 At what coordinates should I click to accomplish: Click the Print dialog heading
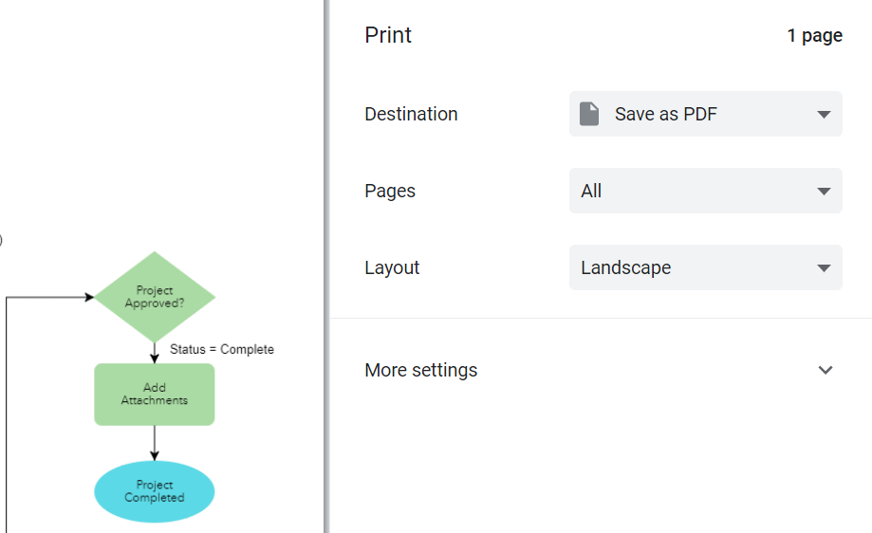pyautogui.click(x=388, y=35)
